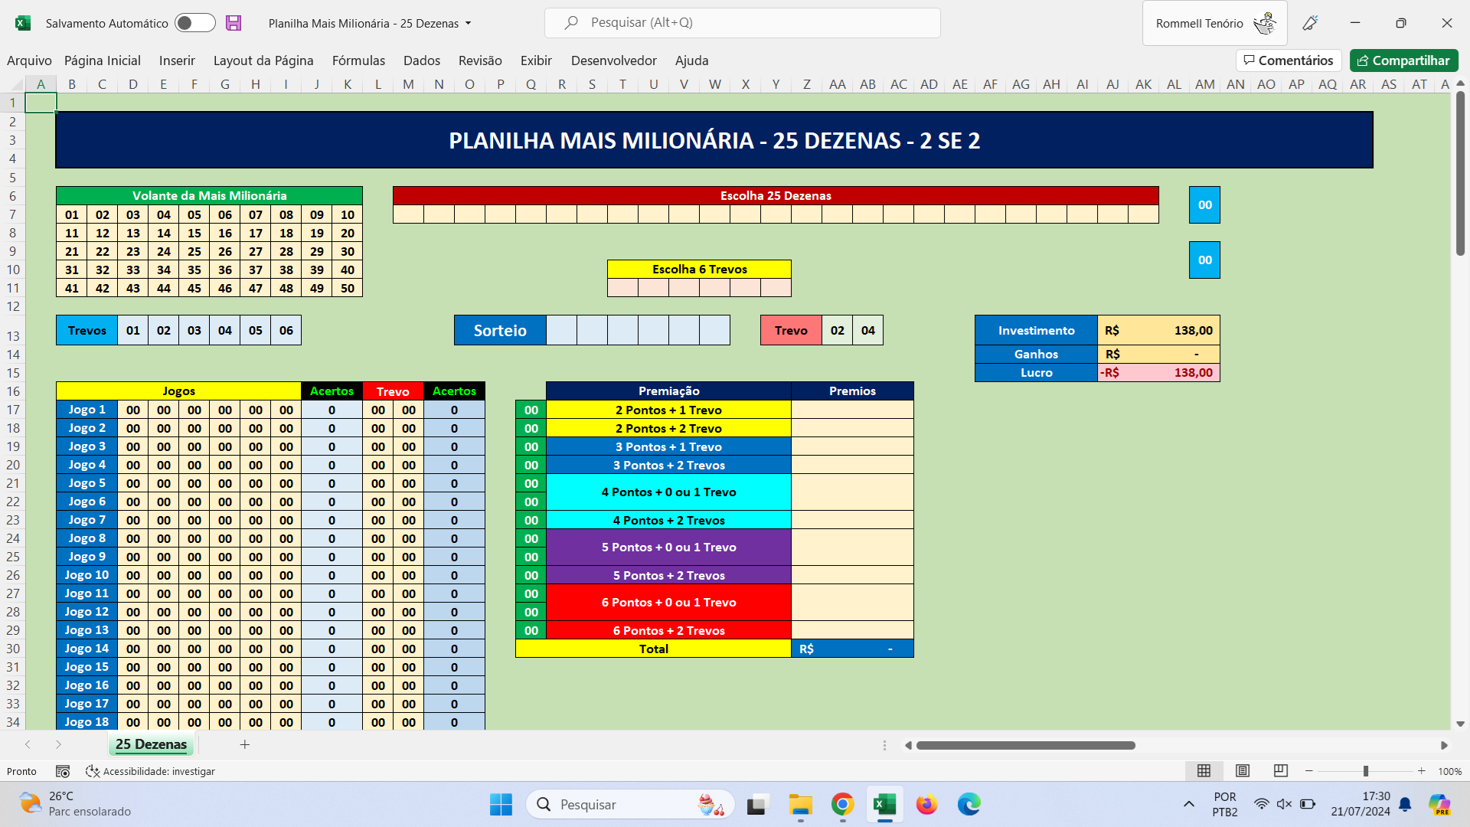Click the vertical scroll down arrow
This screenshot has height=827, width=1470.
pyautogui.click(x=1460, y=724)
